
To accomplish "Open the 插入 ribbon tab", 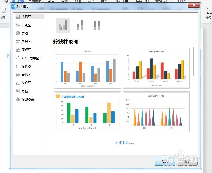I will pyautogui.click(x=18, y=1).
